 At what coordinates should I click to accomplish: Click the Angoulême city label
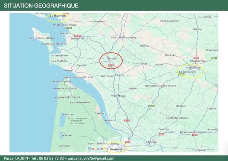pos(193,68)
